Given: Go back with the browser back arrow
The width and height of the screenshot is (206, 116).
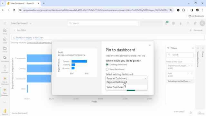Looking at the screenshot, I should tap(3, 10).
